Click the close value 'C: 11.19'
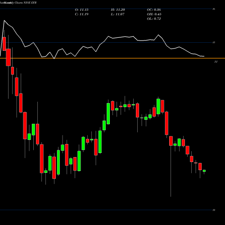225x225 pixels. pyautogui.click(x=81, y=14)
